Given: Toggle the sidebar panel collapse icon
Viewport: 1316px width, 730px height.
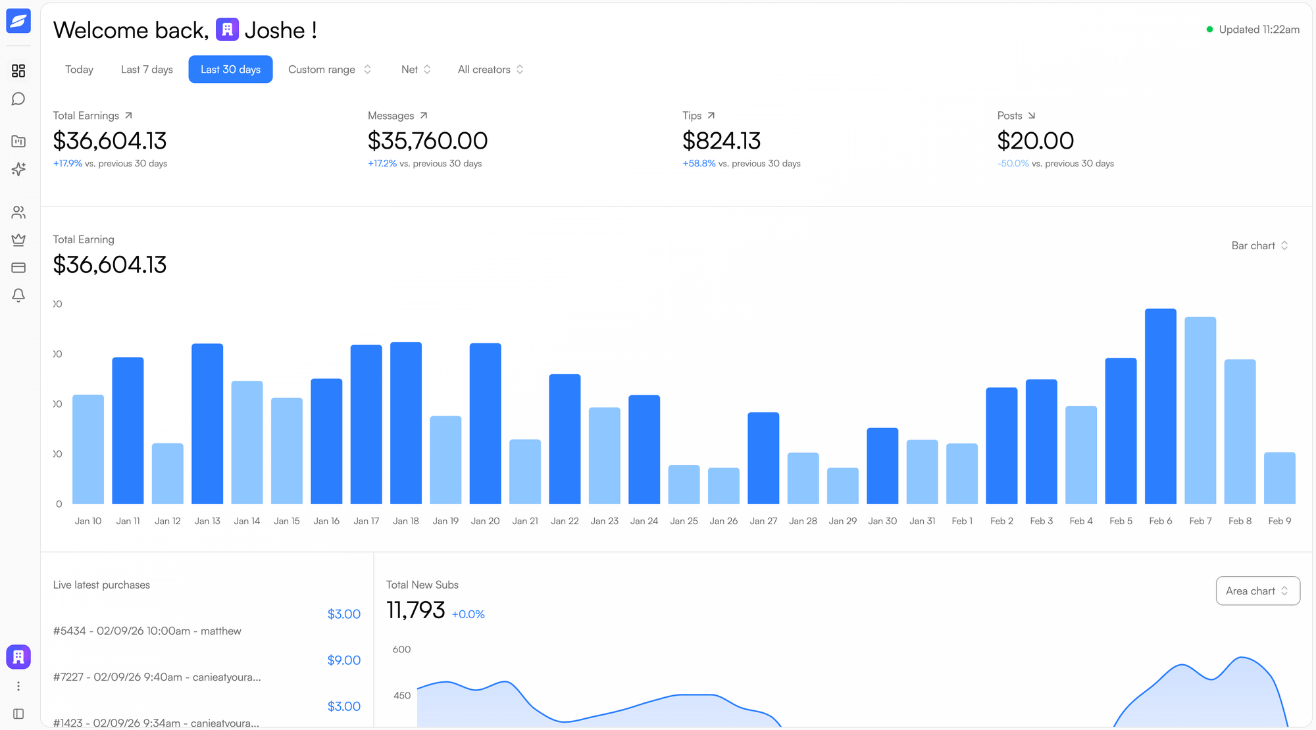Looking at the screenshot, I should point(18,714).
